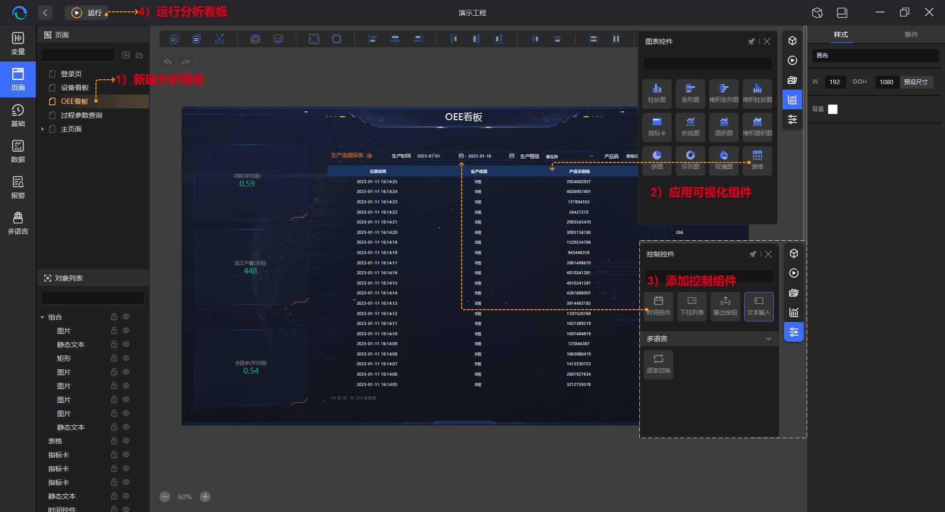This screenshot has height=512, width=945.
Task: Click the align horizontal centers icon
Action: 395,39
